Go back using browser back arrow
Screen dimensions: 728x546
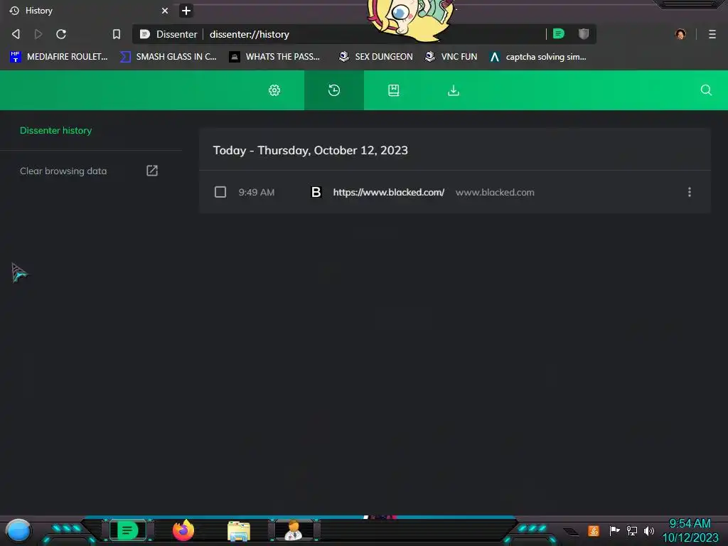click(x=16, y=34)
